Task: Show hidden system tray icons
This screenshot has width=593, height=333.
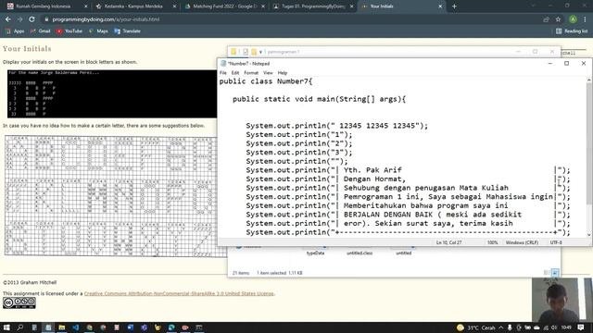Action: (x=500, y=327)
